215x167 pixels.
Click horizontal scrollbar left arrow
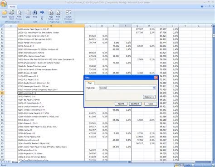coord(130,162)
